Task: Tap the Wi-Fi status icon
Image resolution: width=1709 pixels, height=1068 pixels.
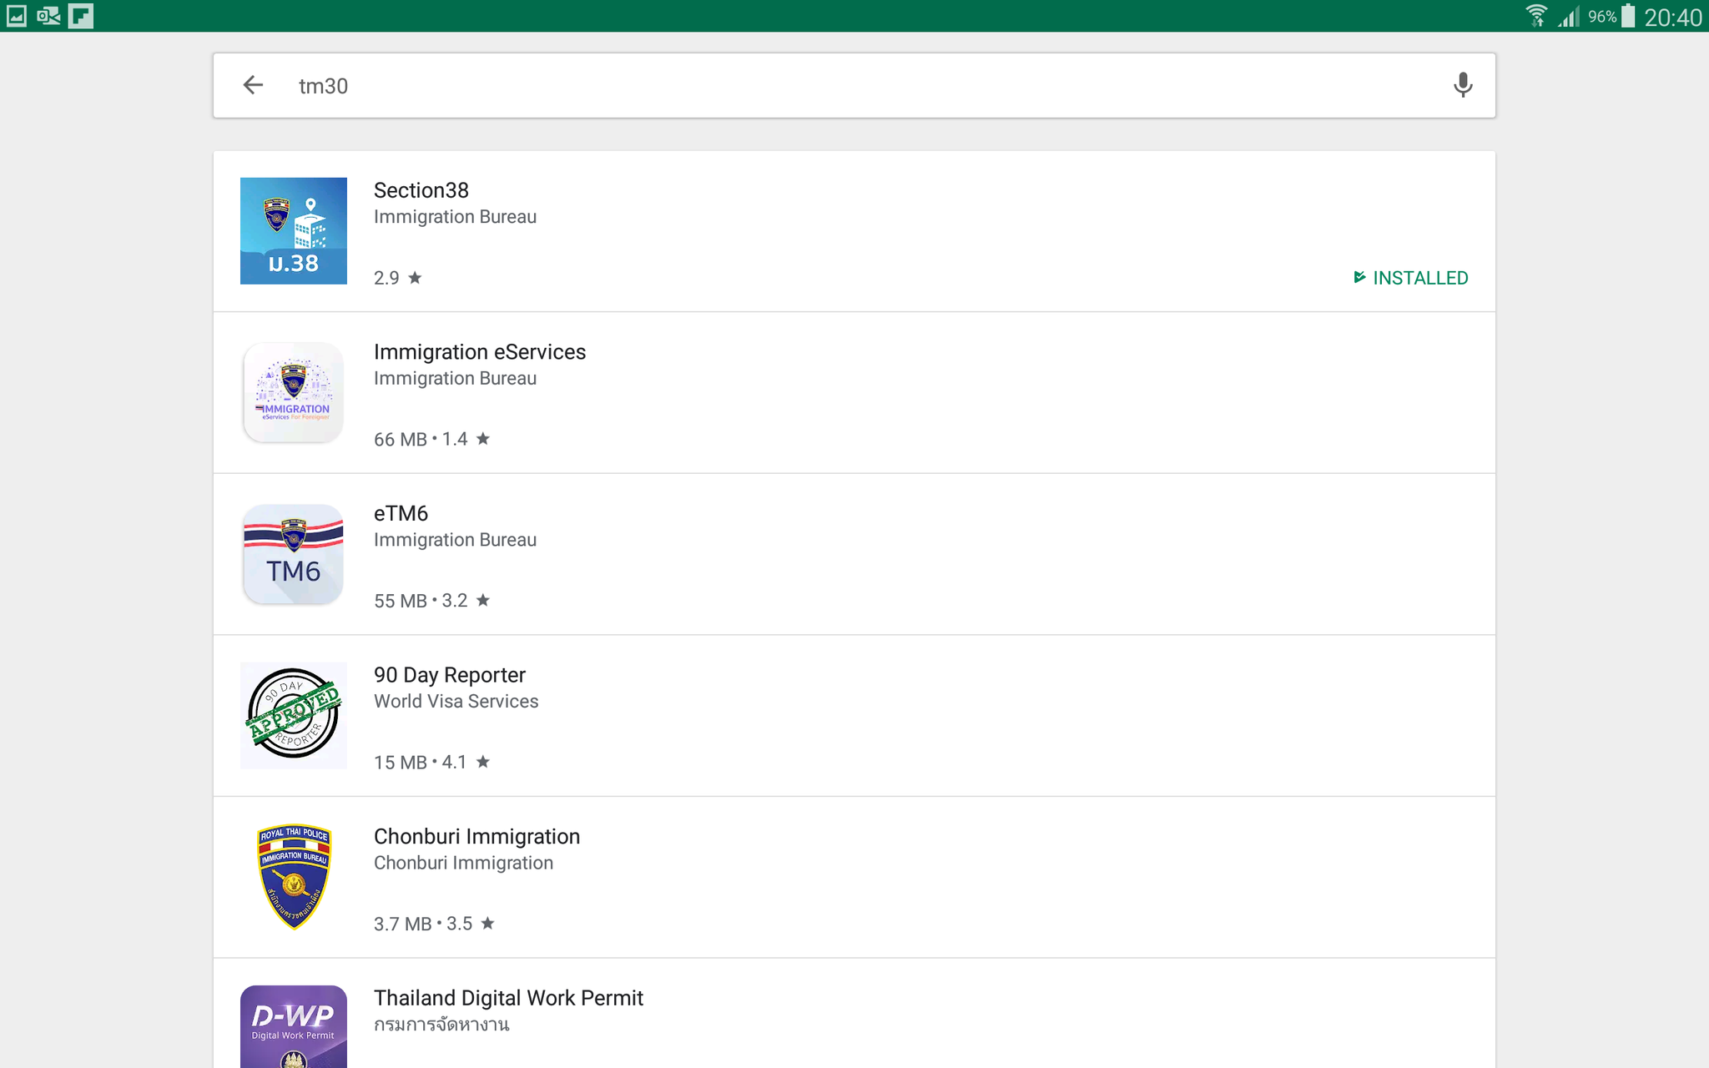Action: click(1536, 16)
